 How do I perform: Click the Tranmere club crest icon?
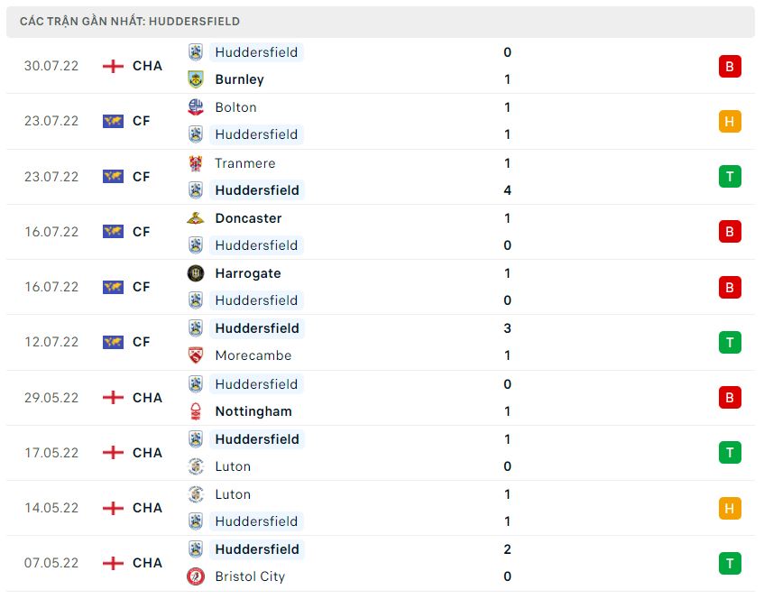point(196,163)
